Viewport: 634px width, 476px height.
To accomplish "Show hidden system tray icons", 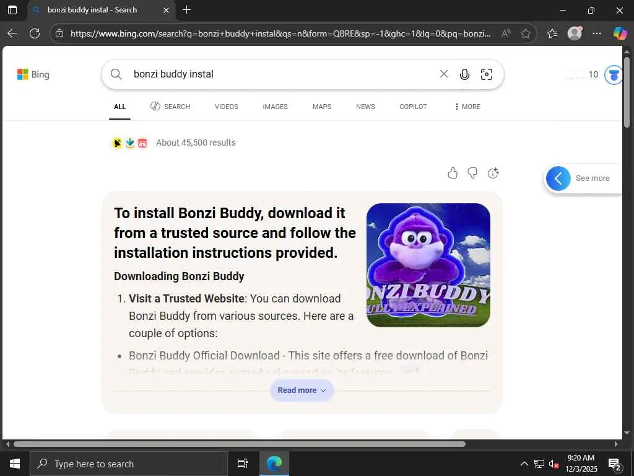I will (x=524, y=464).
